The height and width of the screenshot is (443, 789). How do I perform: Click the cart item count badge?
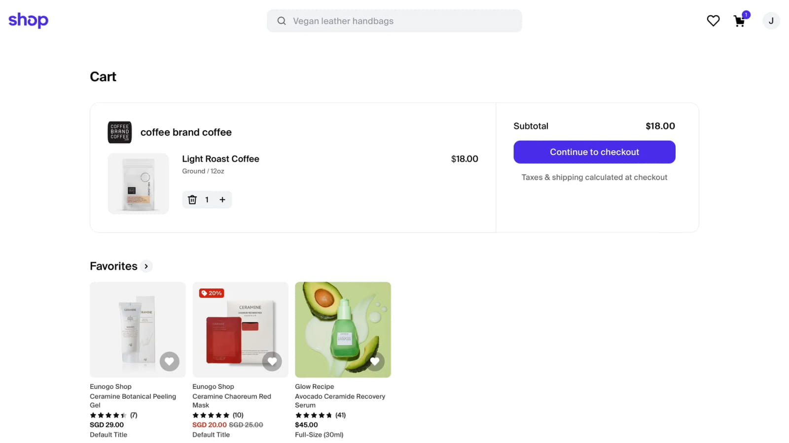tap(746, 15)
